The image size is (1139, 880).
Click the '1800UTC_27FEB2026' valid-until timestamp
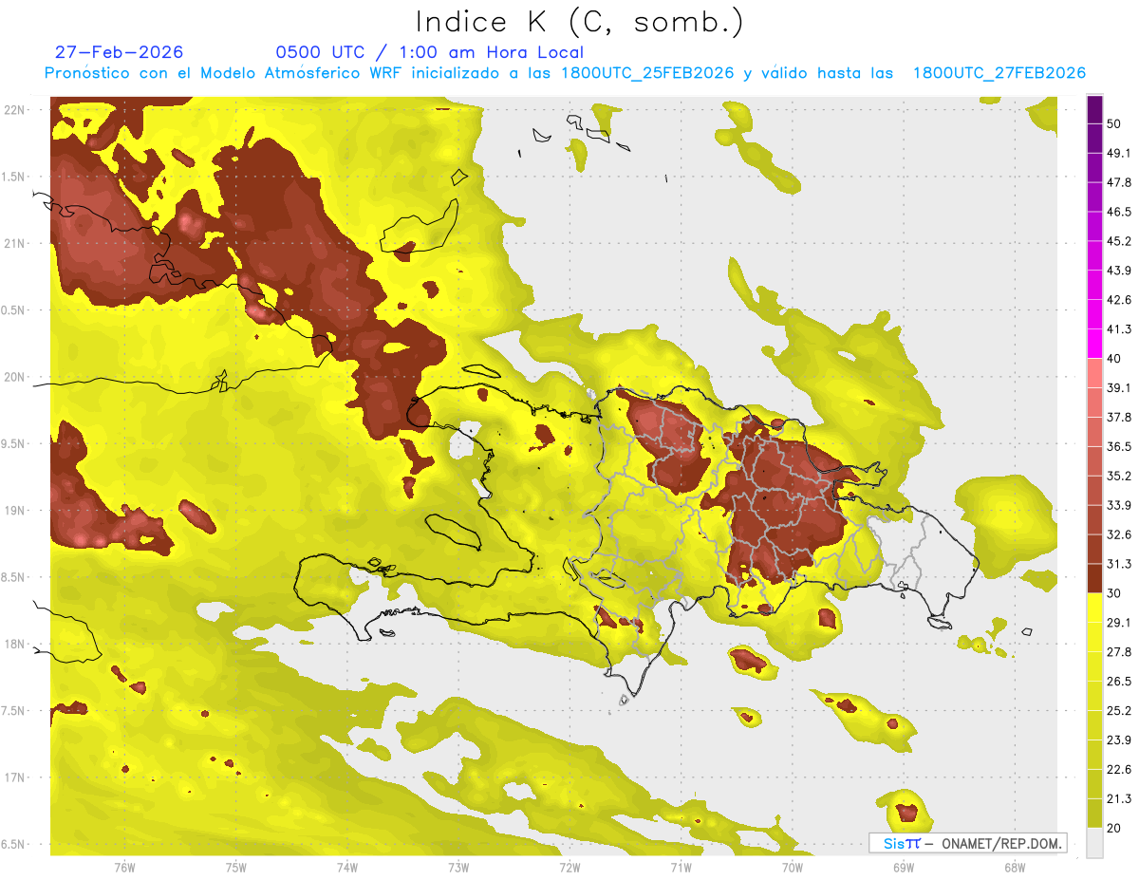(x=999, y=73)
